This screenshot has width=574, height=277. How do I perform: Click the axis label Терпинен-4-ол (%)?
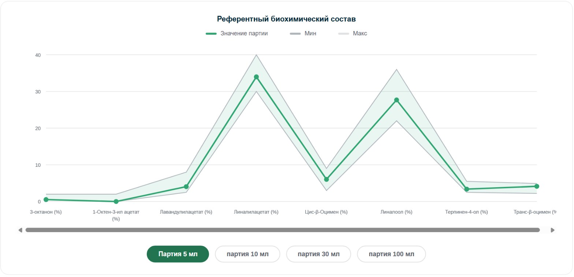pos(467,212)
